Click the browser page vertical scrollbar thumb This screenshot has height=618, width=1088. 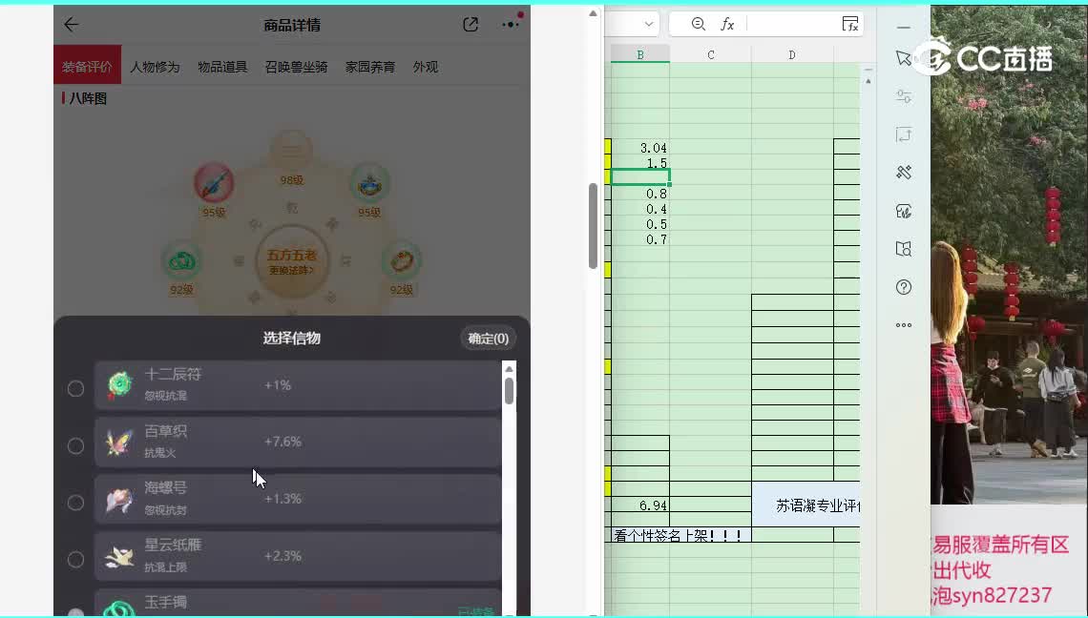(593, 226)
